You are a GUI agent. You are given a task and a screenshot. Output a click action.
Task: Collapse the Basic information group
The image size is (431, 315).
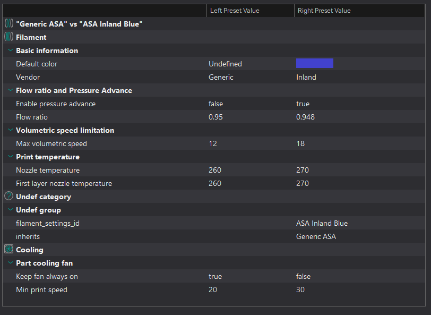pos(11,50)
